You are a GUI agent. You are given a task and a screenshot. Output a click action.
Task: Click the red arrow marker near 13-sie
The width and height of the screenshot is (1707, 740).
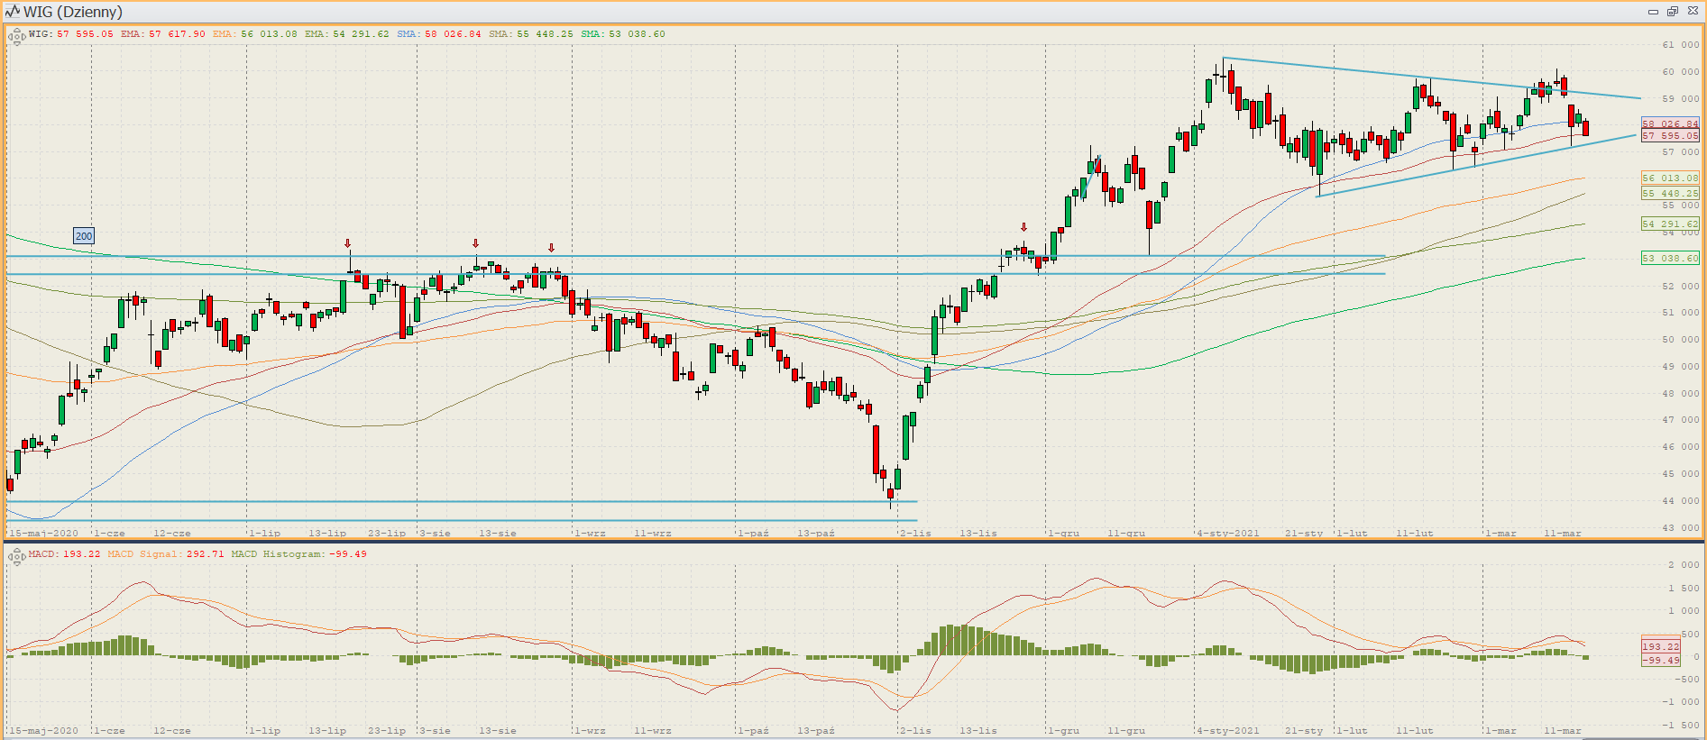475,244
